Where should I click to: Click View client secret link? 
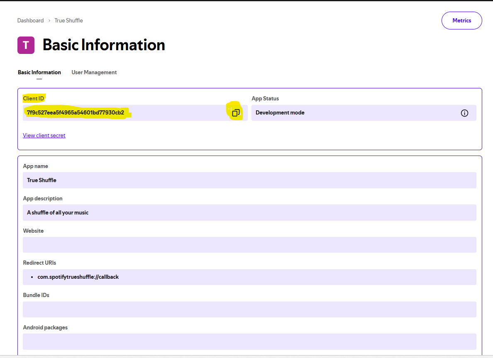pos(44,136)
